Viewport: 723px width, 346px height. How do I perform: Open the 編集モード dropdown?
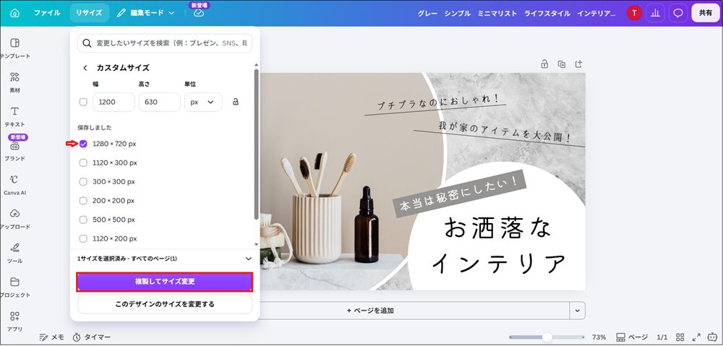pyautogui.click(x=146, y=13)
